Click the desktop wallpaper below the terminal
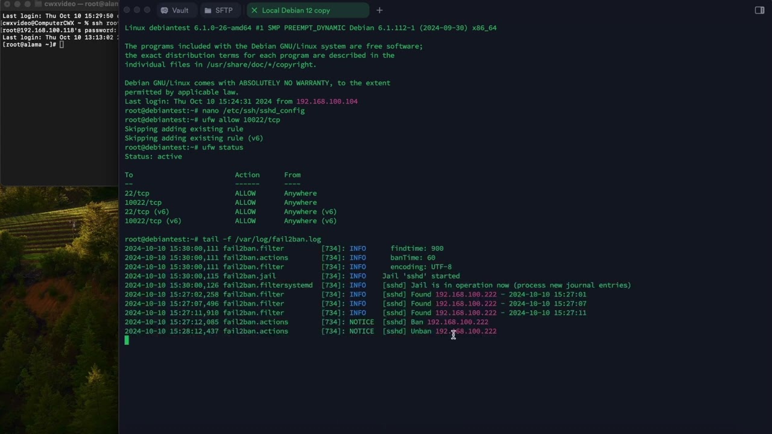The height and width of the screenshot is (434, 772). pos(59,301)
